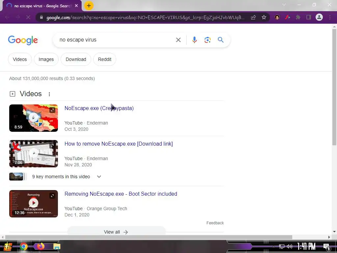The image size is (337, 253).
Task: Open the Extensions puzzle menu
Action: pyautogui.click(x=298, y=17)
